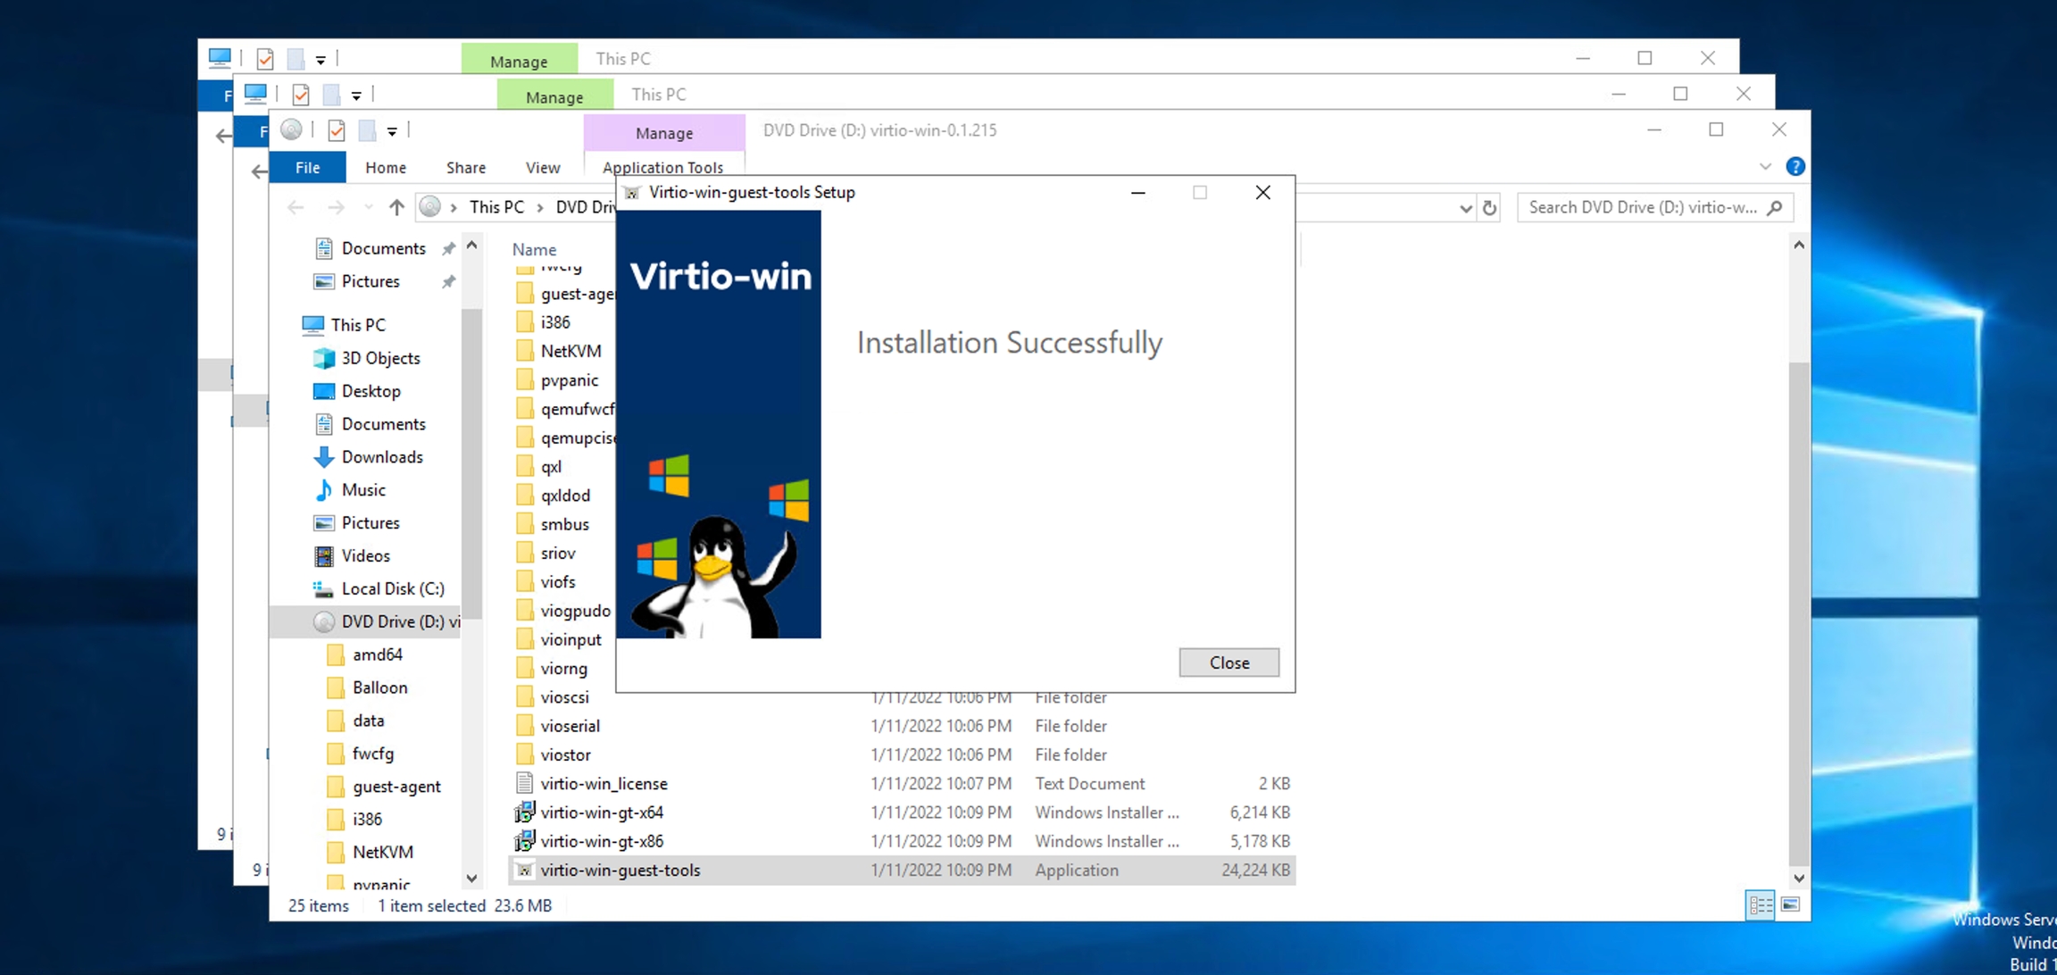Viewport: 2057px width, 975px height.
Task: Expand the ribbon chevron
Action: point(1765,167)
